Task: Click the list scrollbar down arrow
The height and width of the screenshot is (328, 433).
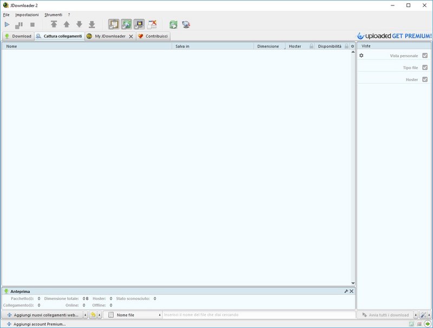Action: tap(353, 283)
